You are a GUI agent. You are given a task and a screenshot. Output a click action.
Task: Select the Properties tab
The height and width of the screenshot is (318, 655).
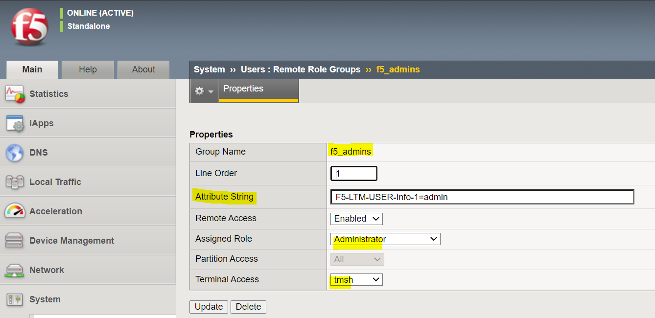pos(242,90)
